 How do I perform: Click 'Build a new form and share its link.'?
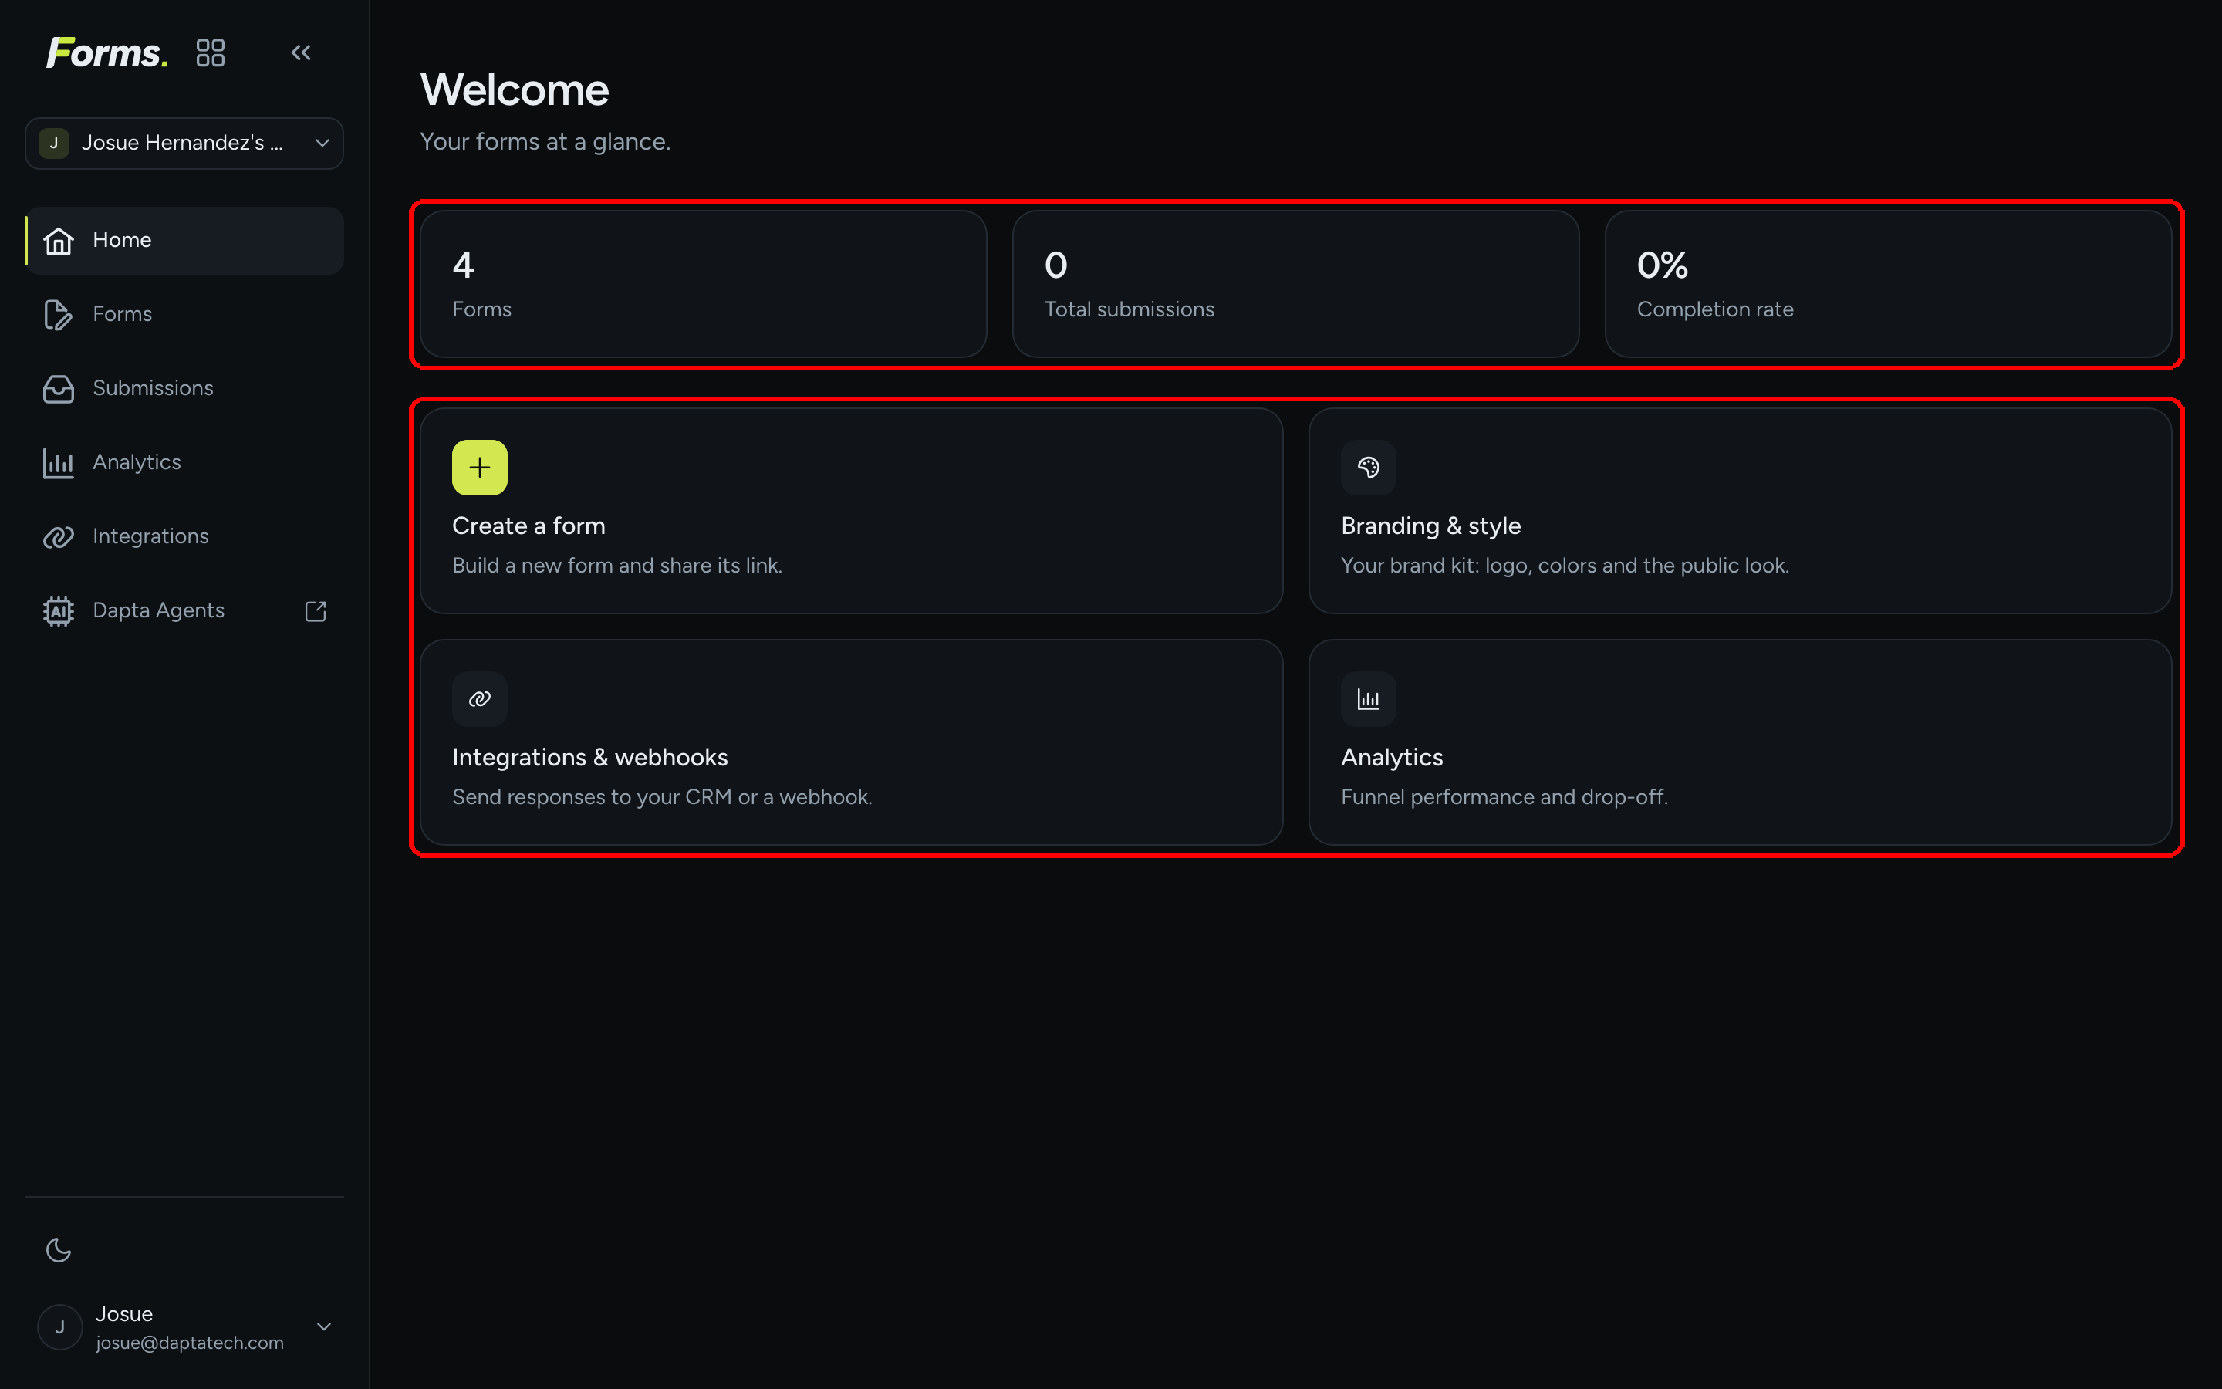coord(617,566)
